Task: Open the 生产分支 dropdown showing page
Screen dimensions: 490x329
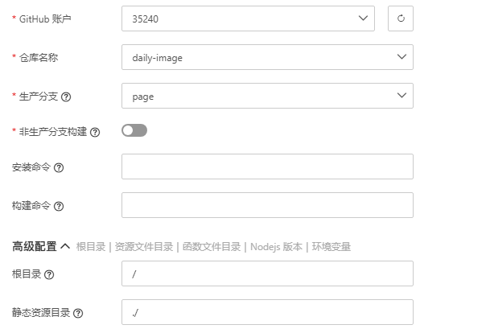Action: (267, 96)
